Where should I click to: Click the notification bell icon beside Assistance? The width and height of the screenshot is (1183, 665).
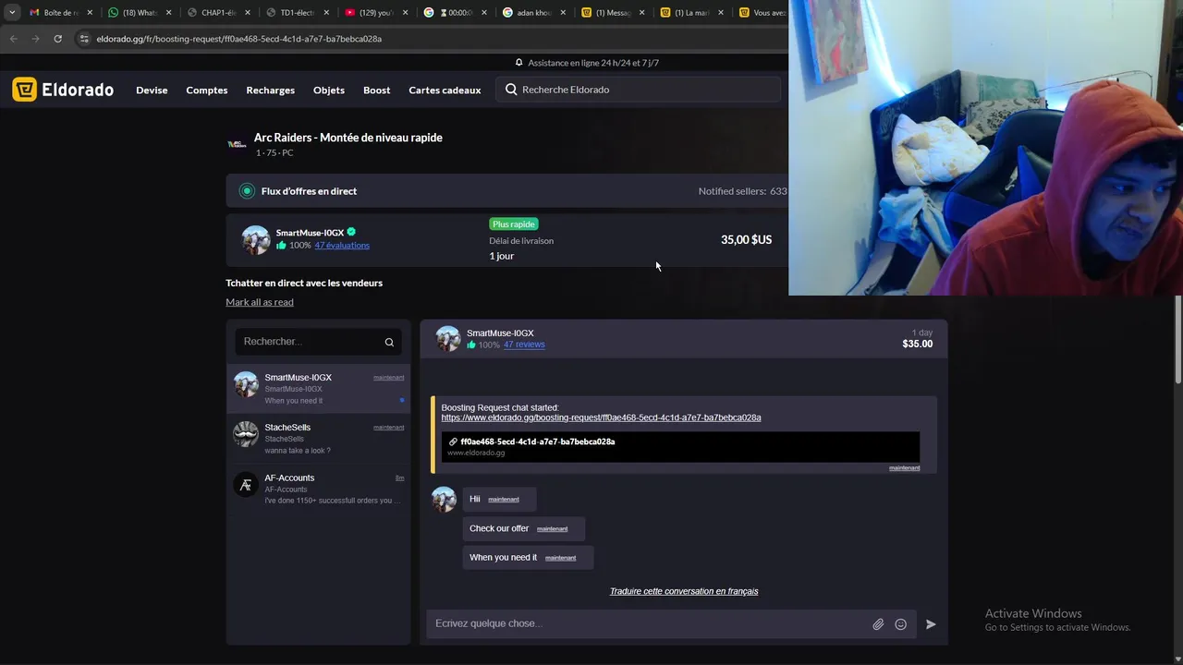[519, 63]
